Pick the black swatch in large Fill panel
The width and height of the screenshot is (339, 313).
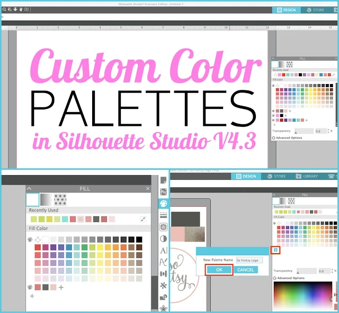click(x=139, y=240)
